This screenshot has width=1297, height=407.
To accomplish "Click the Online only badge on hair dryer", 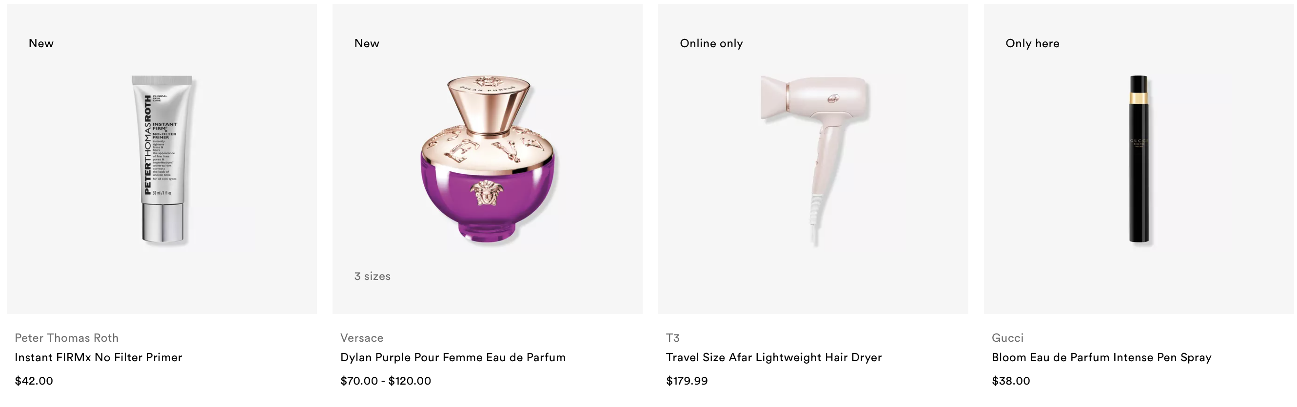I will [711, 43].
